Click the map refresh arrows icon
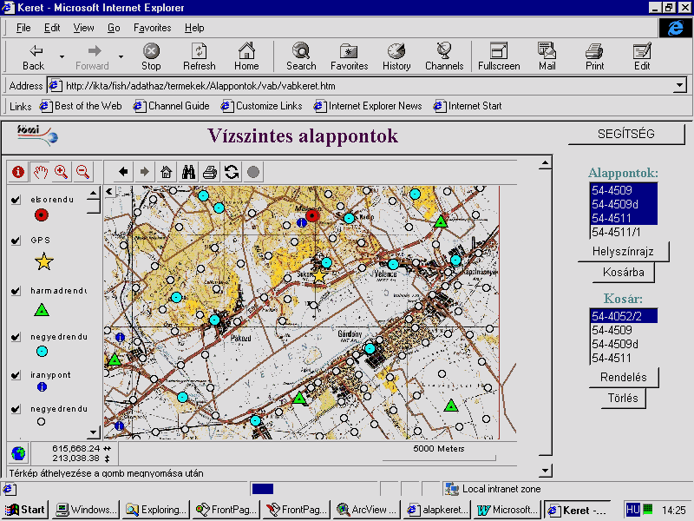 (x=231, y=172)
